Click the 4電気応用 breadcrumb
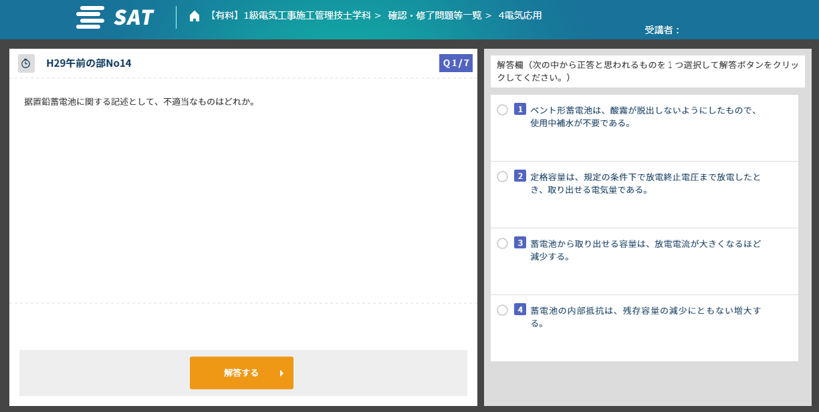Viewport: 819px width, 412px height. click(x=520, y=15)
